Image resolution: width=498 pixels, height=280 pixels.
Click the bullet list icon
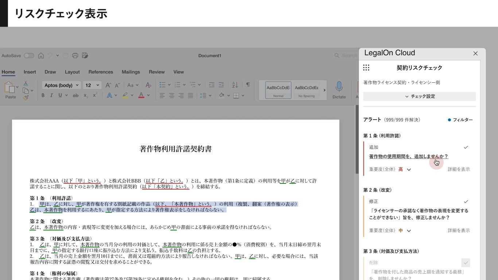(x=163, y=85)
